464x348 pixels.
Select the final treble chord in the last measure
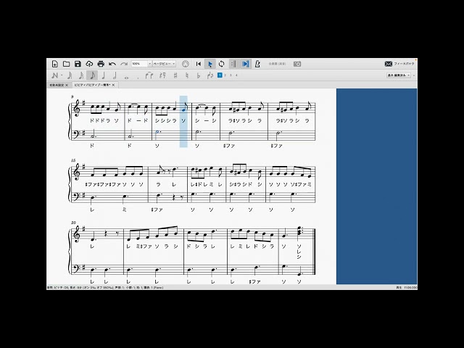tap(299, 232)
